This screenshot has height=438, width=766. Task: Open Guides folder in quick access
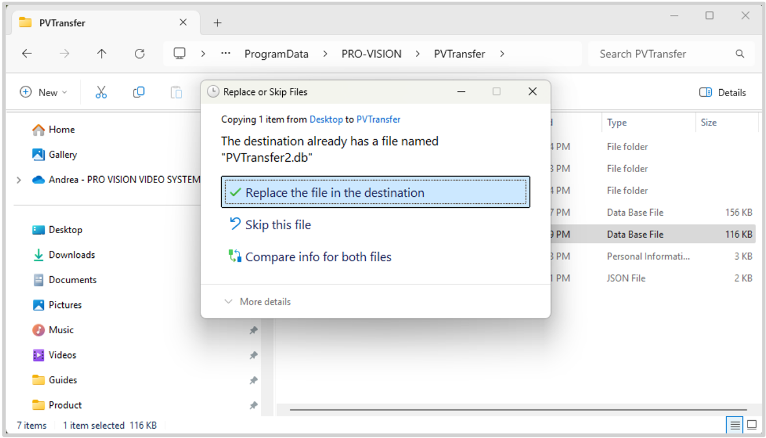pos(55,380)
